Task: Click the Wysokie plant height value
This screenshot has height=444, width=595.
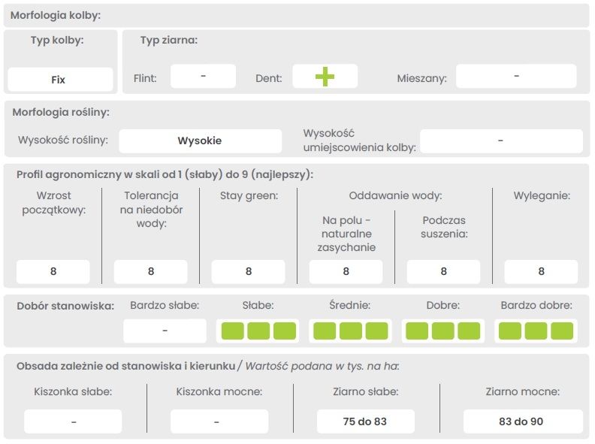Action: coord(200,140)
